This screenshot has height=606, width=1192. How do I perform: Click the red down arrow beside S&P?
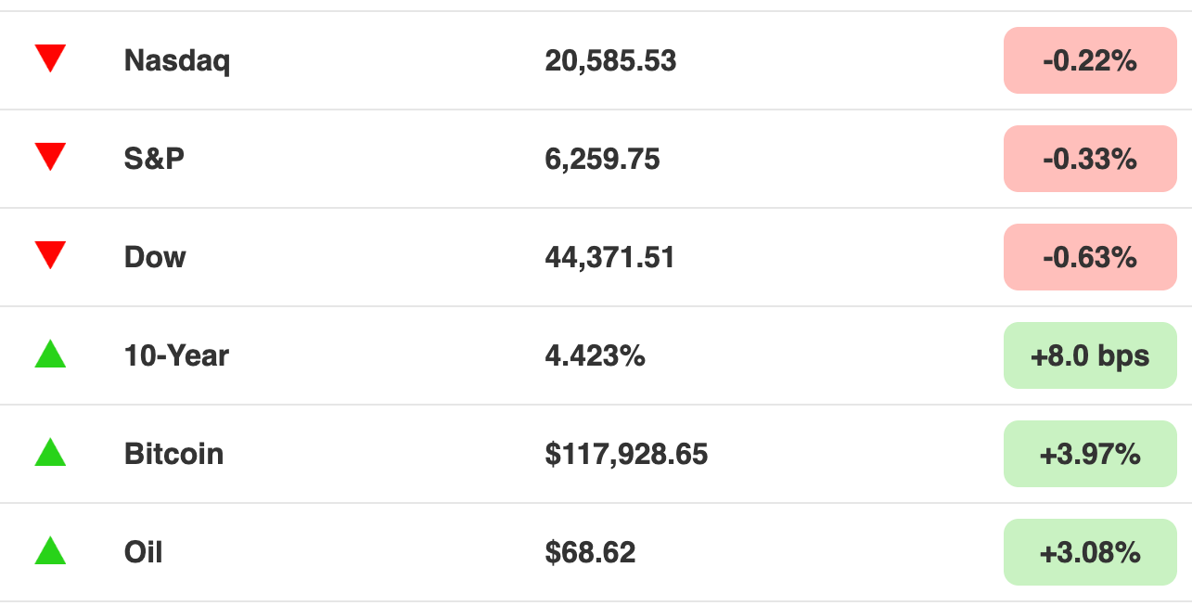tap(50, 158)
